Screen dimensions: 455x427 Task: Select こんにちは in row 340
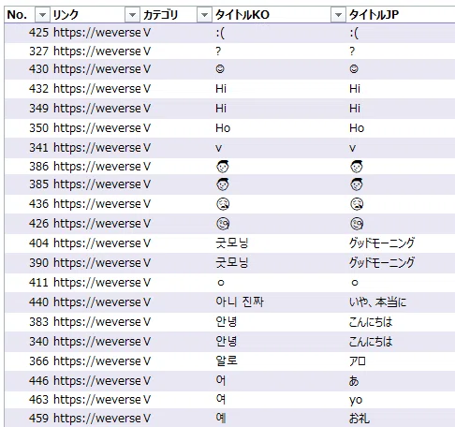pos(371,342)
